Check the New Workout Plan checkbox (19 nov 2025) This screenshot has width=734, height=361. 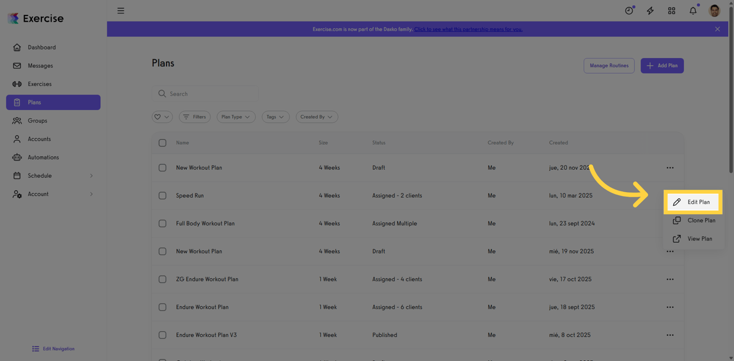tap(162, 251)
